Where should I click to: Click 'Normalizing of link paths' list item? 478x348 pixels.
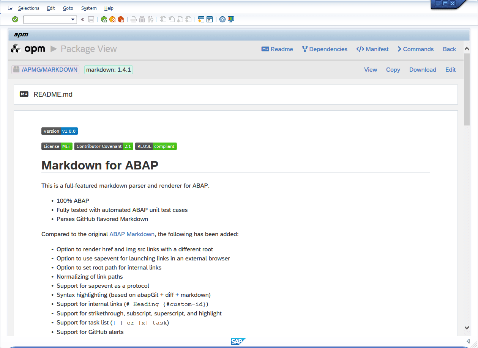tap(90, 277)
